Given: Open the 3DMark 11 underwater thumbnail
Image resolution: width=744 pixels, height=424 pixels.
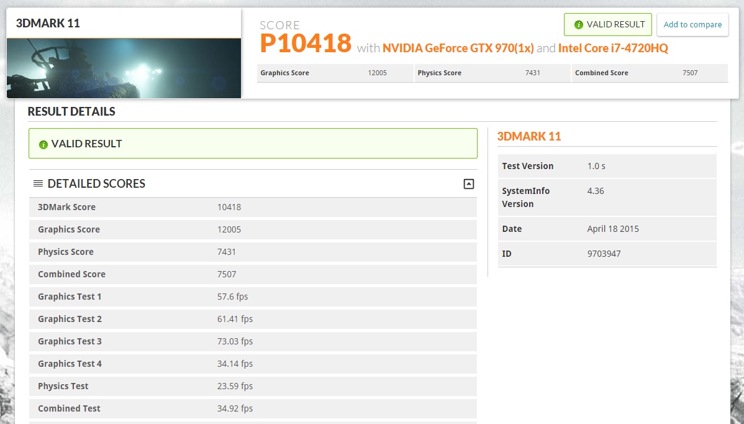Looking at the screenshot, I should 124,68.
